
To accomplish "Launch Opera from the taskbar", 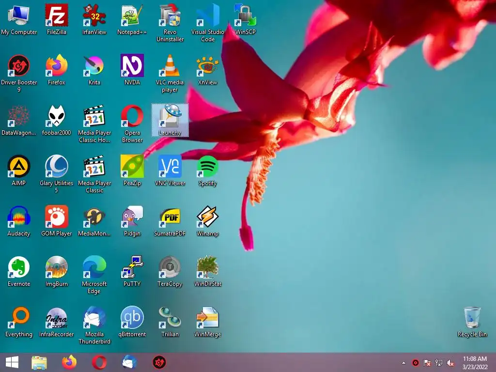I will [x=99, y=362].
